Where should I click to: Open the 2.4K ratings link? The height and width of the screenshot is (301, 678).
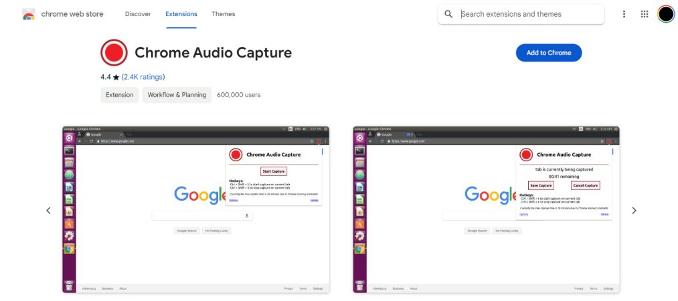[x=143, y=77]
